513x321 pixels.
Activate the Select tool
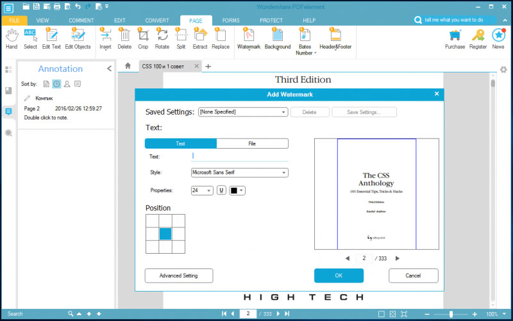pyautogui.click(x=30, y=39)
